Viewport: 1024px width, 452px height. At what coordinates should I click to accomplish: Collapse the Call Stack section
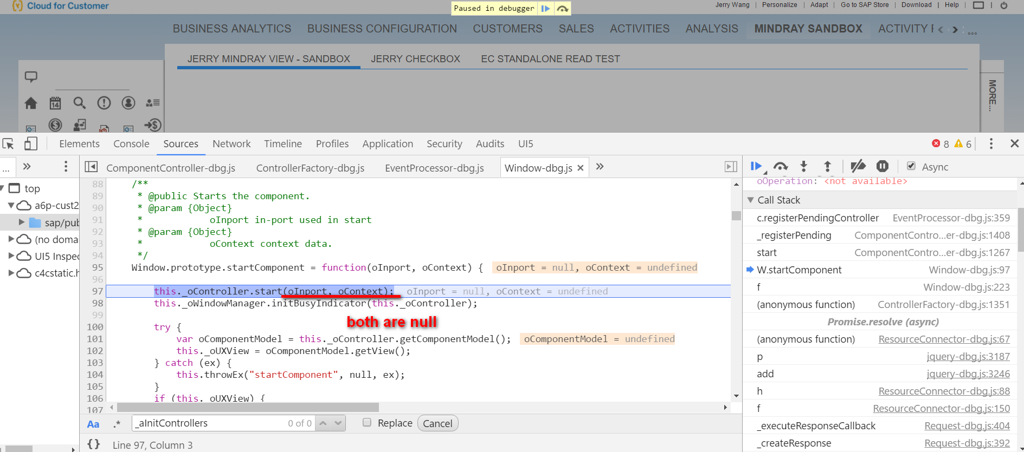[x=751, y=200]
